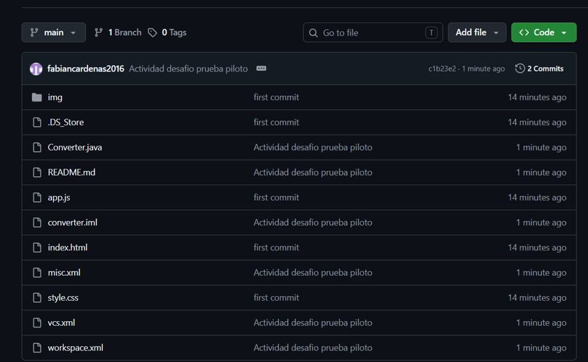The height and width of the screenshot is (362, 588).
Task: Click the branch icon inside the main button
Action: [34, 33]
